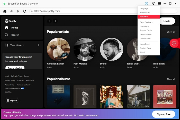Click the hamburger menu icon
This screenshot has height=120, width=180.
[159, 3]
